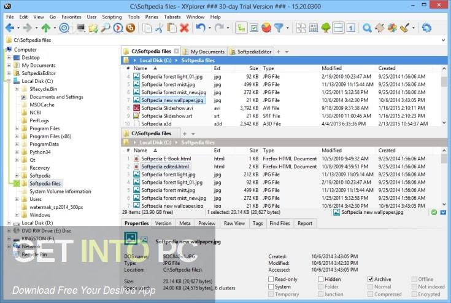Click Local Disk (C:) in upper breadcrumb
451x303 pixels.
(x=155, y=60)
